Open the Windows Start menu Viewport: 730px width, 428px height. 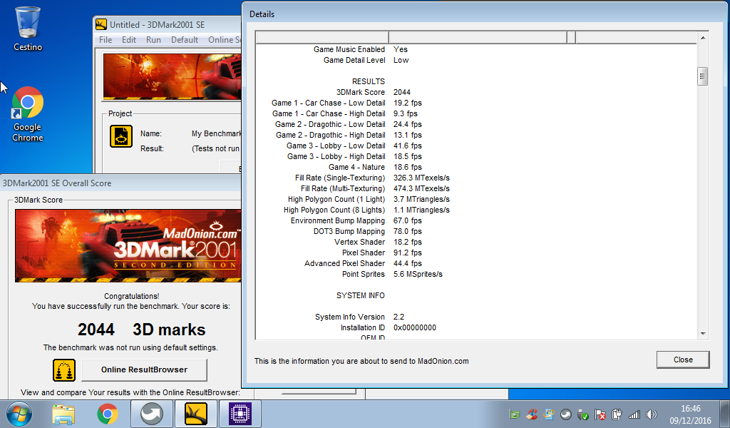(19, 414)
